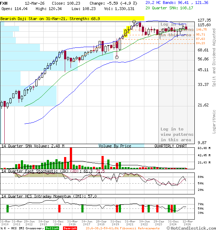Click the upper 'Log in to view patterns' text
The image size is (216, 230).
point(177,29)
